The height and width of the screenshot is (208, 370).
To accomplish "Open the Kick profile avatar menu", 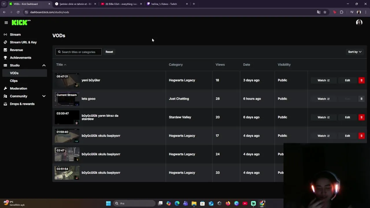I will (x=359, y=23).
